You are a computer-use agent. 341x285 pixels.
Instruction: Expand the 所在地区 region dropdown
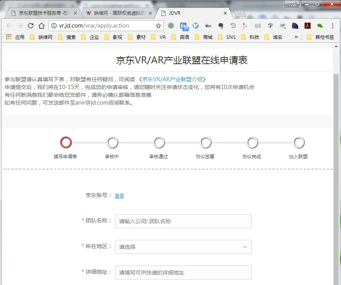click(x=183, y=247)
